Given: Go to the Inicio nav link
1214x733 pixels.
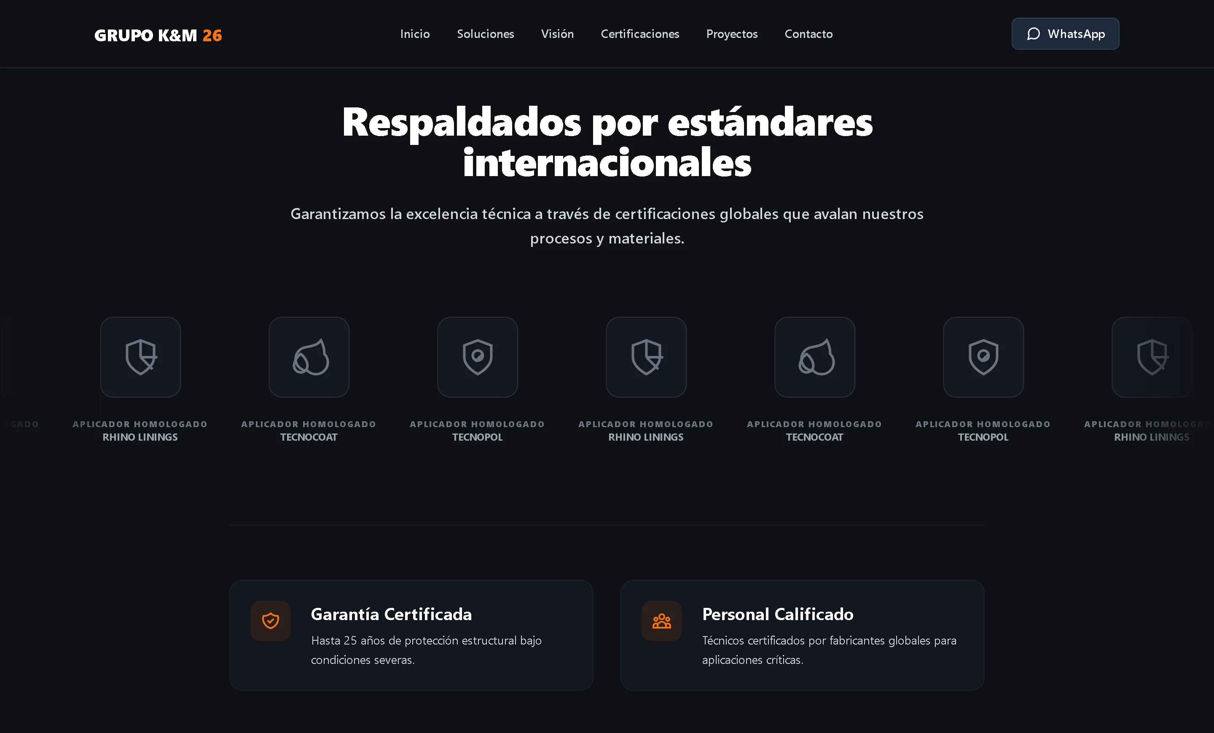Looking at the screenshot, I should [x=415, y=34].
